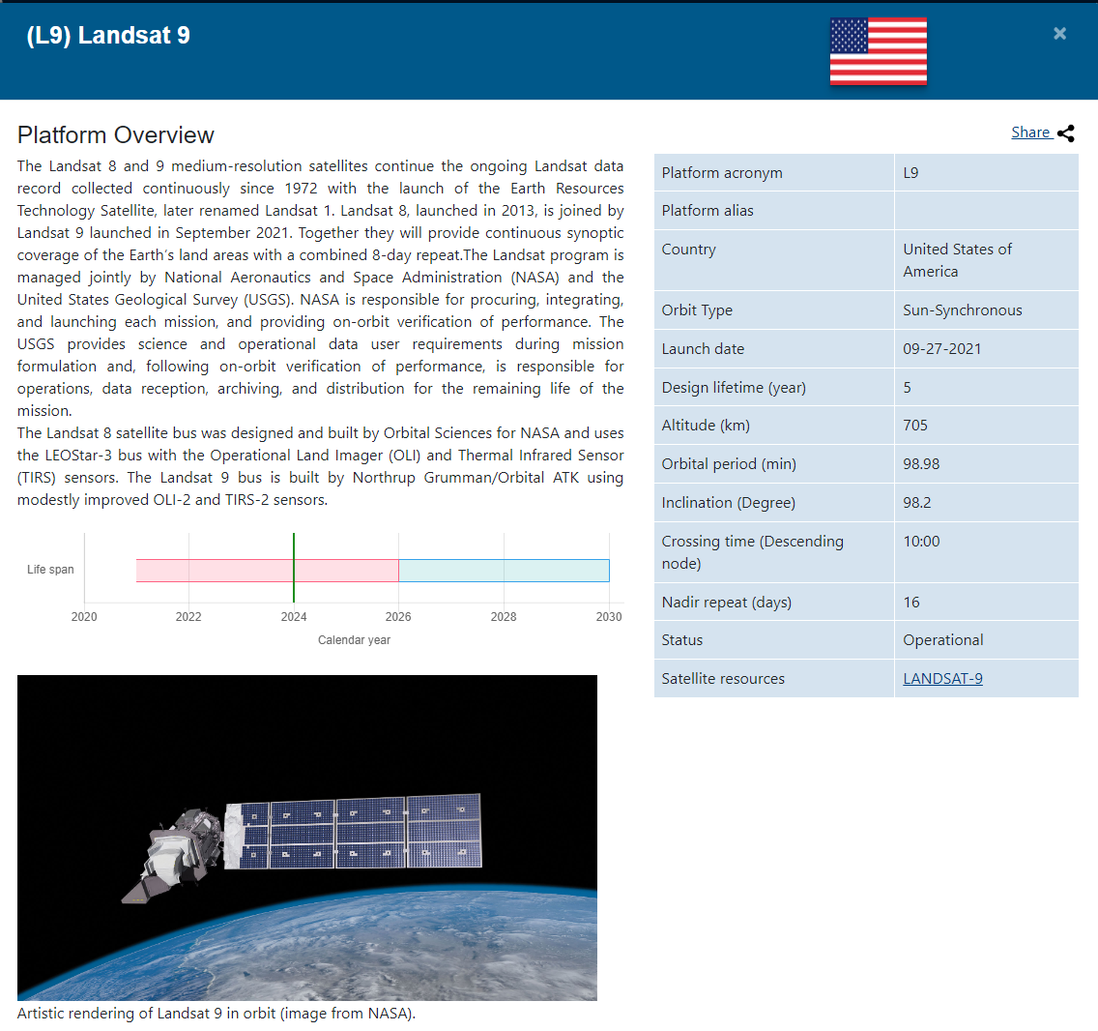
Task: Click the '(L9) Landsat 9' title
Action: coord(108,35)
